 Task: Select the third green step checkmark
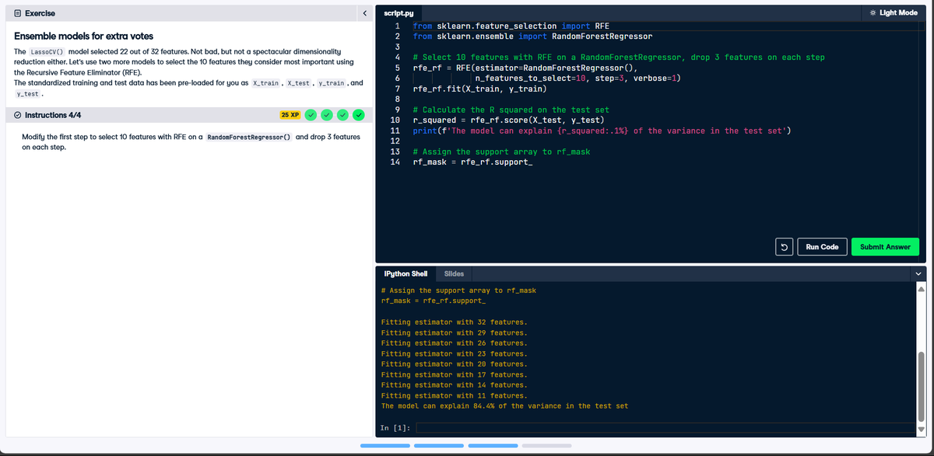[x=343, y=115]
